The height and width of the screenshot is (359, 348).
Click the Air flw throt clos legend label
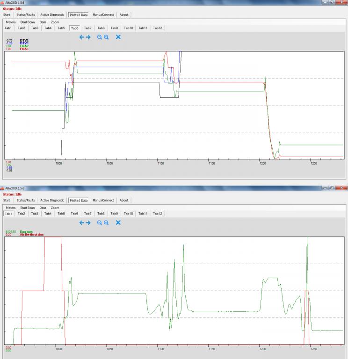[x=31, y=234]
